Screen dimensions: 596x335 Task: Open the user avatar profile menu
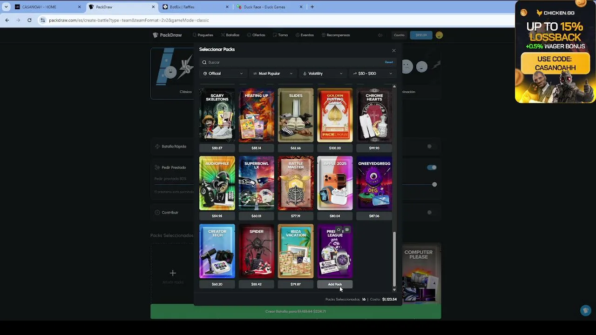point(439,35)
